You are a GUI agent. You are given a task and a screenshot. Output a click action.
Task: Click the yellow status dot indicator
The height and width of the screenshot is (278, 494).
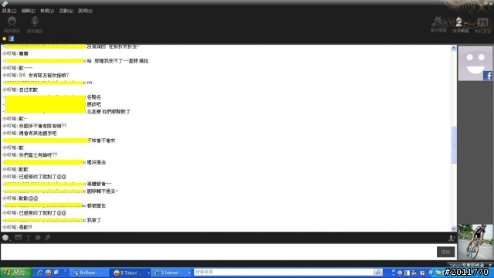(x=5, y=39)
